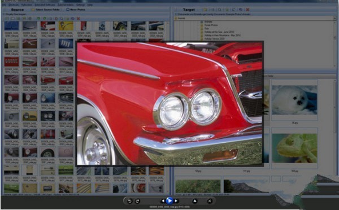
Task: Advance to the next photo in viewer
Action: click(176, 201)
